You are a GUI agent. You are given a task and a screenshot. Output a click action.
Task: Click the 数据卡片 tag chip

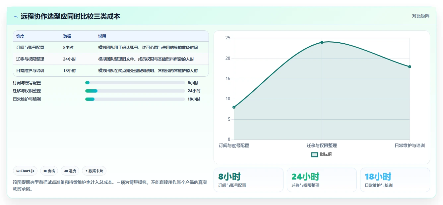(94, 171)
